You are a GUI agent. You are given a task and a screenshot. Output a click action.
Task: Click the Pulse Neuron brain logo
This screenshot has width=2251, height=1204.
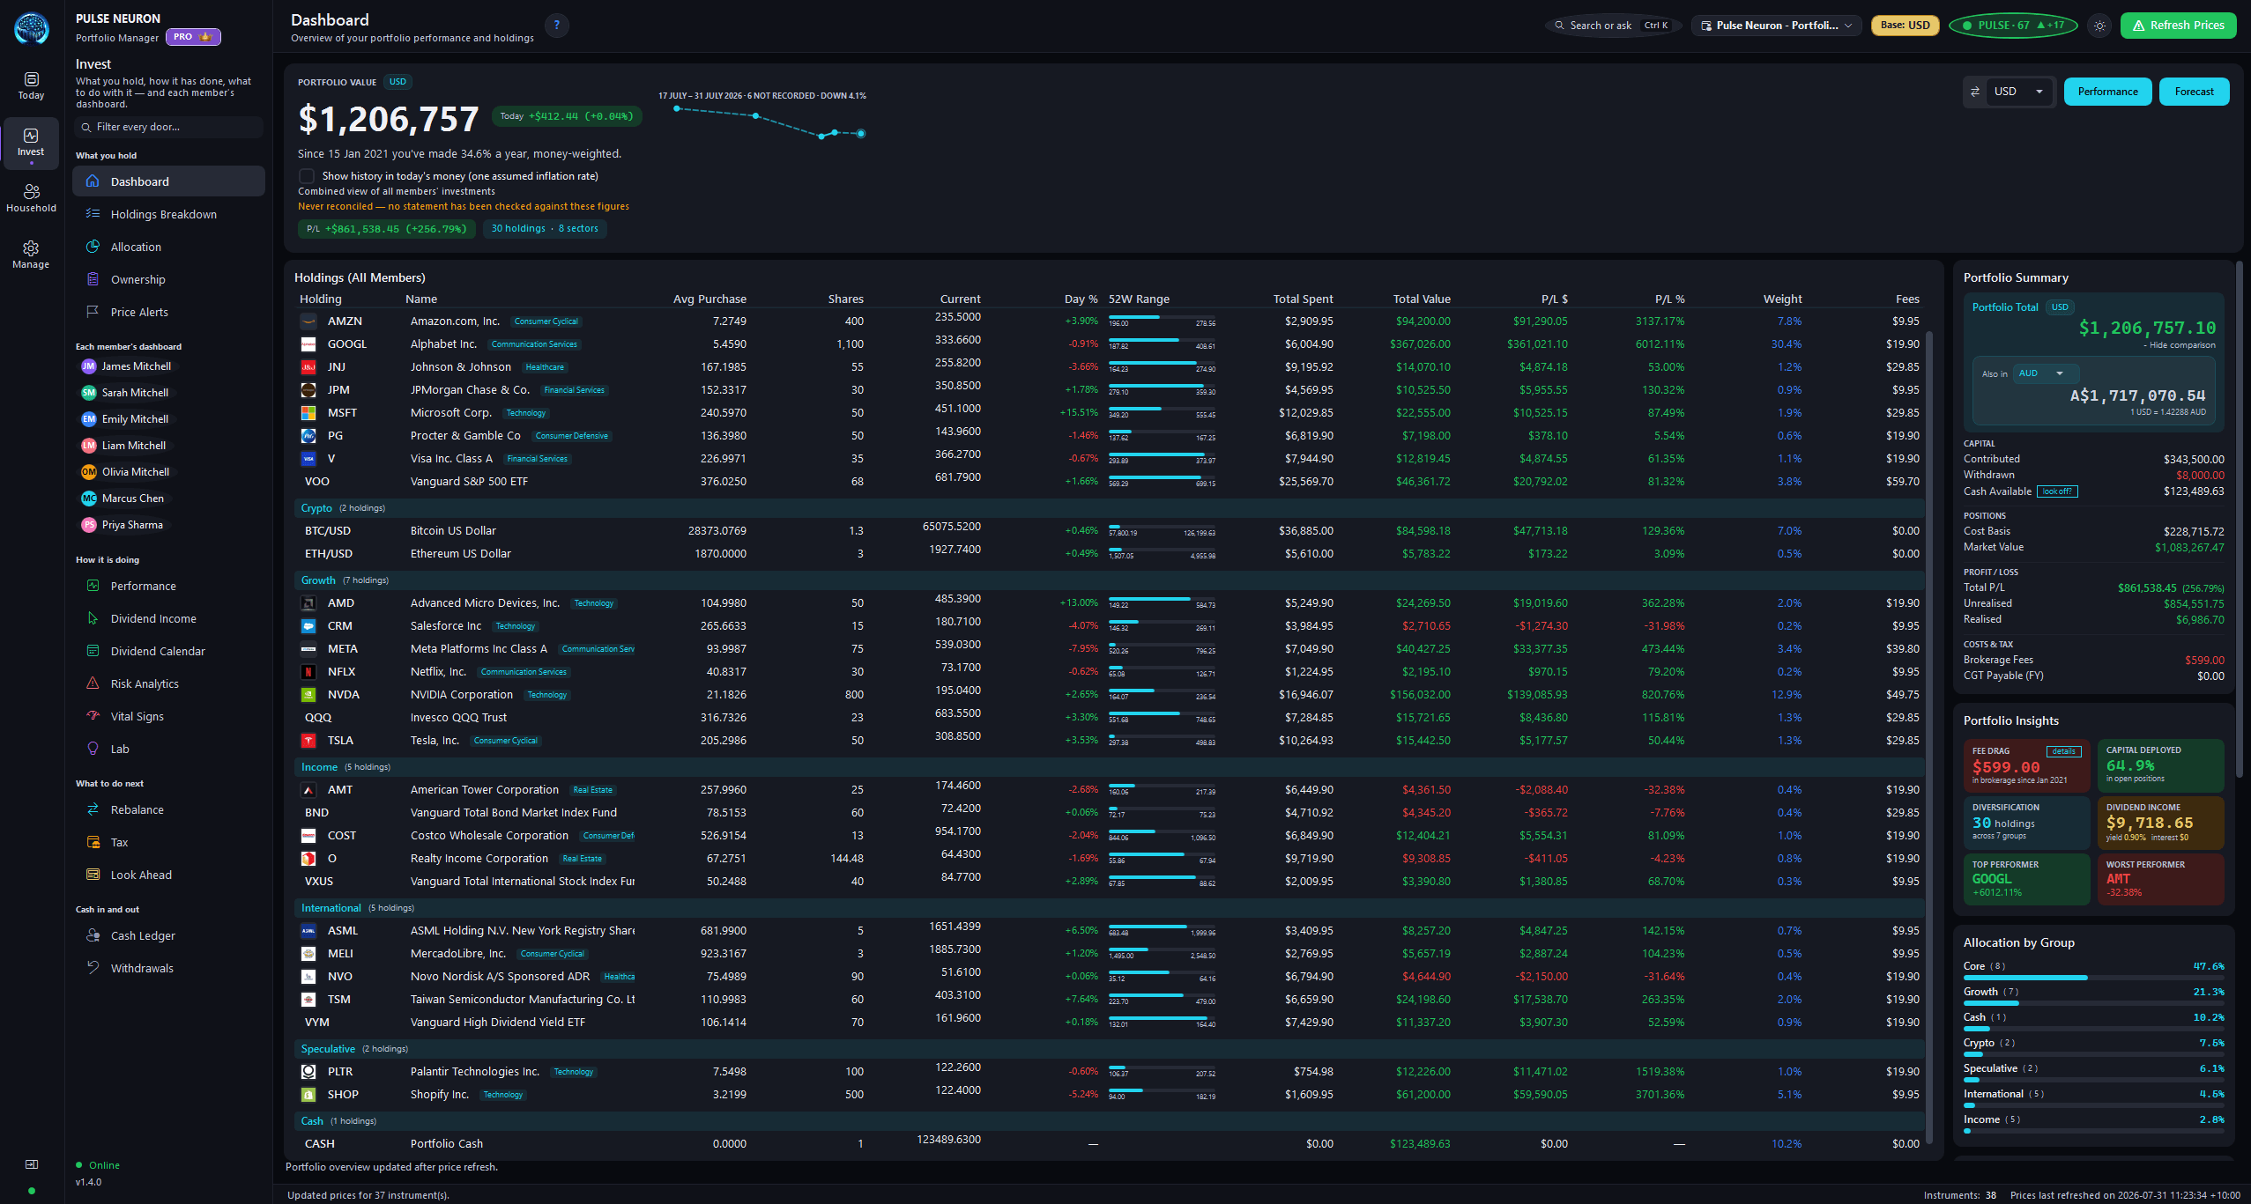click(32, 27)
